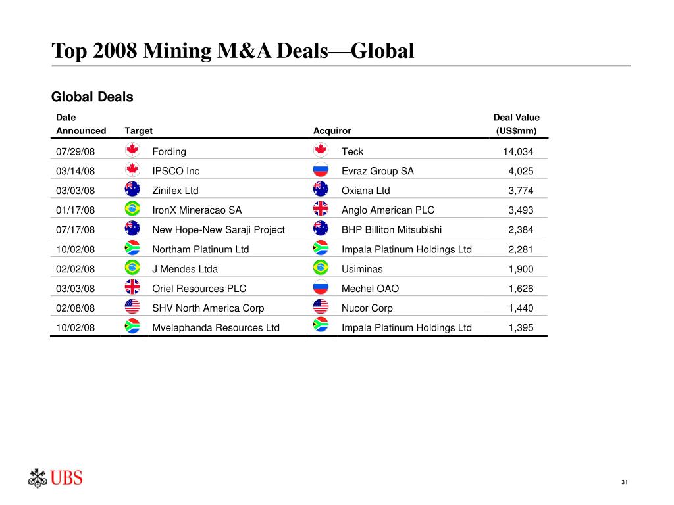Click the Canada flag beside IPSCO Inc

point(132,170)
